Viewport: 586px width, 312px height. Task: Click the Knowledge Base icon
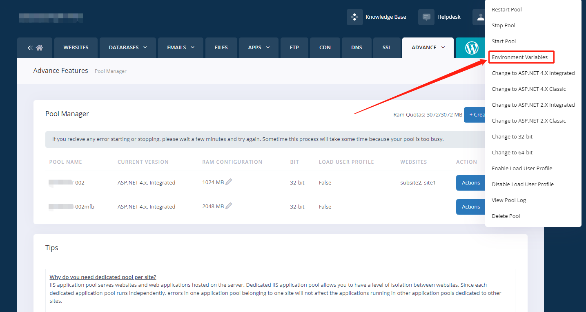tap(354, 17)
